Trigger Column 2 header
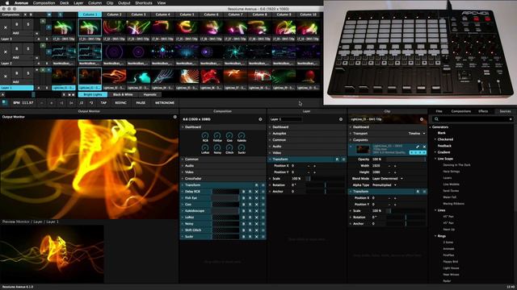Viewport: 517px width, 290px height. point(114,14)
